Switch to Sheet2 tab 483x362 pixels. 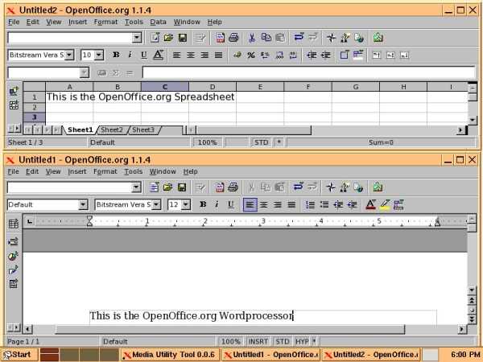click(x=112, y=130)
